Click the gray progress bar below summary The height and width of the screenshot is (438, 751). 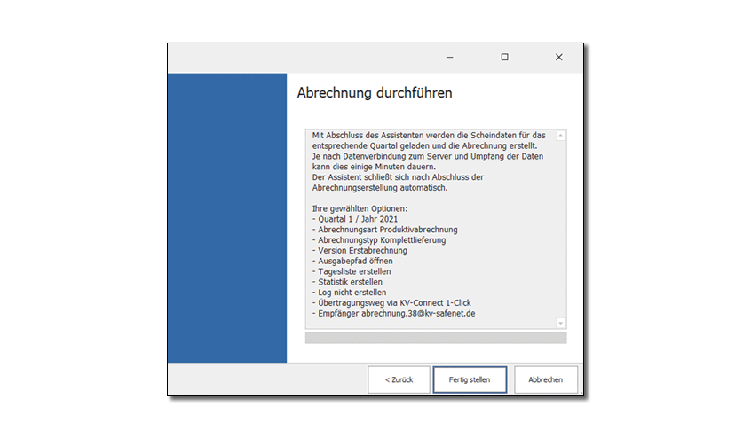coord(435,338)
